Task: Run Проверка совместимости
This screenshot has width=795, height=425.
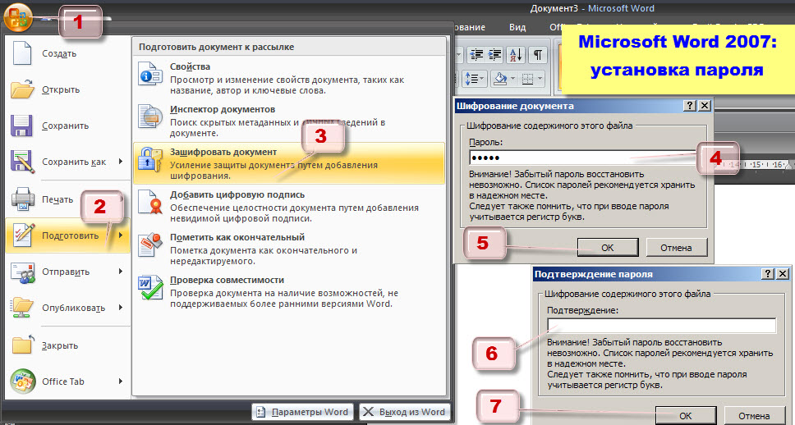Action: 289,292
